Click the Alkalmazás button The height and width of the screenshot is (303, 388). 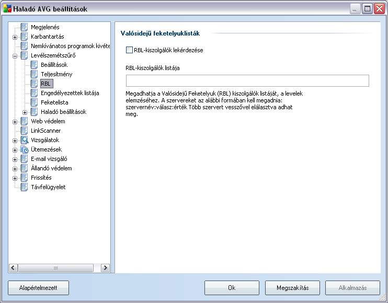pos(352,288)
